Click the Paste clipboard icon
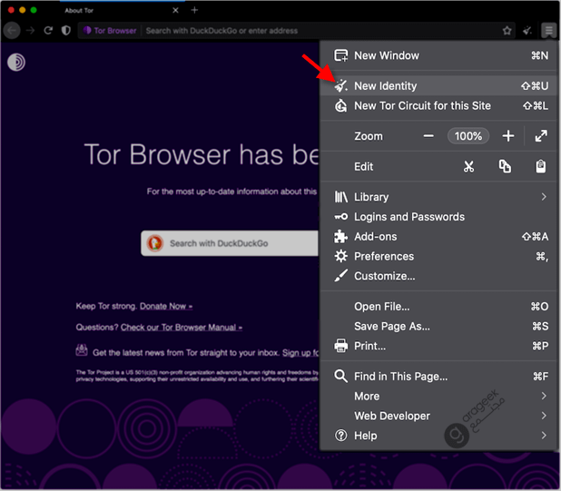The image size is (561, 491). [x=541, y=166]
